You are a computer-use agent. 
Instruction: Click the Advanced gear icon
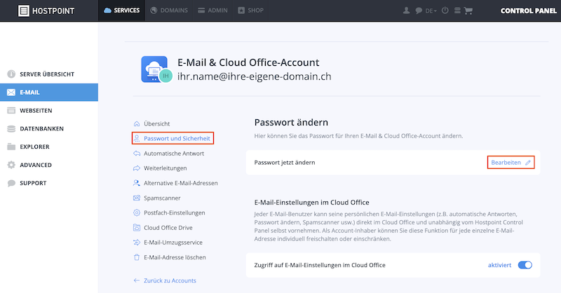[11, 165]
